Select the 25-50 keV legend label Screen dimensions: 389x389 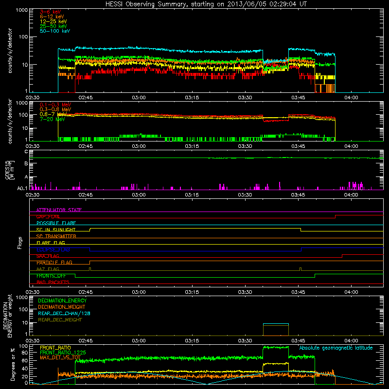click(53, 26)
